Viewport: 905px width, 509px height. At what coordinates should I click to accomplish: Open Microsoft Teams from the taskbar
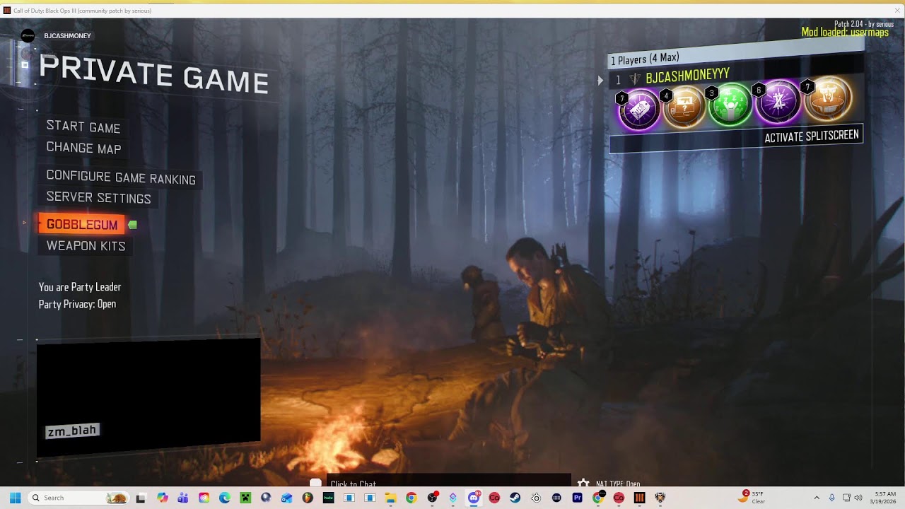click(x=183, y=498)
